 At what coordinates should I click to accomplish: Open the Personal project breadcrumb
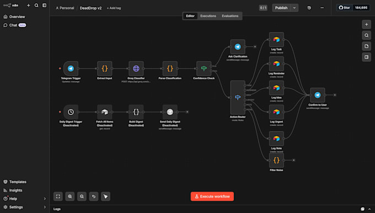[x=65, y=8]
